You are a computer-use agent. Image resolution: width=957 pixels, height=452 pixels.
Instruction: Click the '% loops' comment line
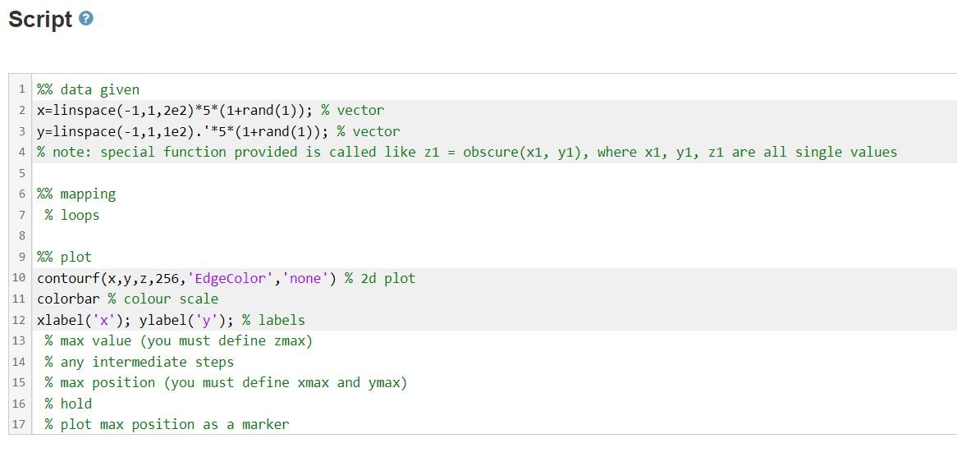(x=71, y=215)
